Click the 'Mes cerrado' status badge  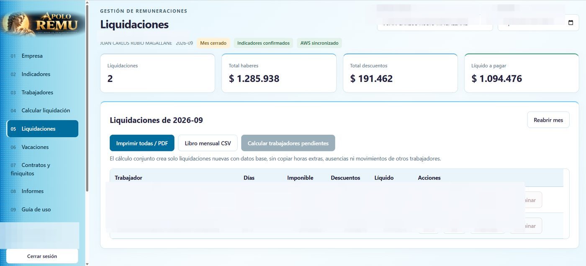click(x=213, y=43)
